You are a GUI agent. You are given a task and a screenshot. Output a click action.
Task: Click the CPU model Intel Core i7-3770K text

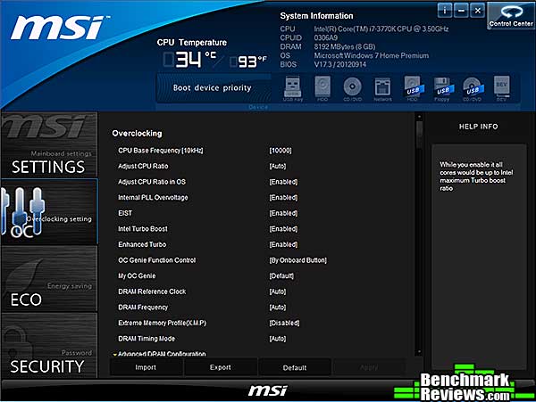pyautogui.click(x=381, y=29)
